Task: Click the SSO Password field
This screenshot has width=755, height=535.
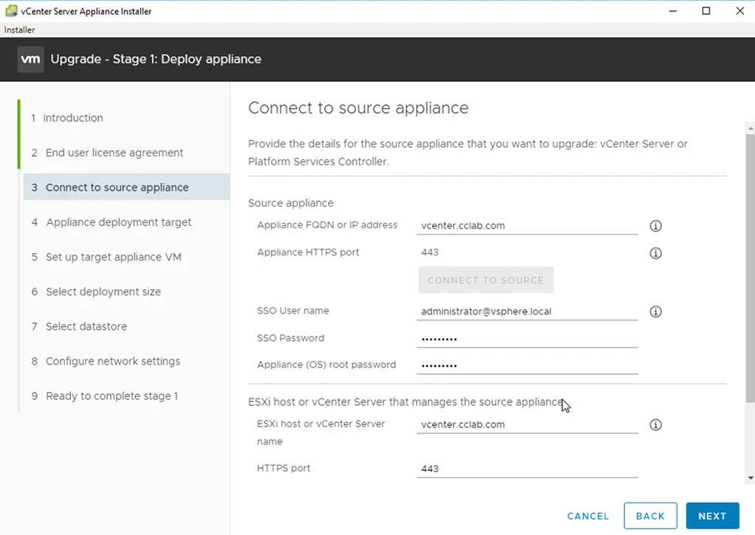Action: pos(527,339)
